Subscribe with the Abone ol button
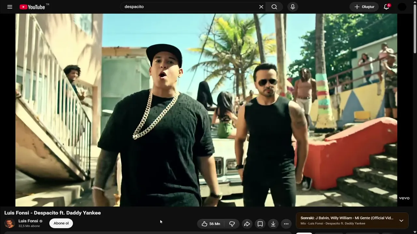 tap(61, 223)
